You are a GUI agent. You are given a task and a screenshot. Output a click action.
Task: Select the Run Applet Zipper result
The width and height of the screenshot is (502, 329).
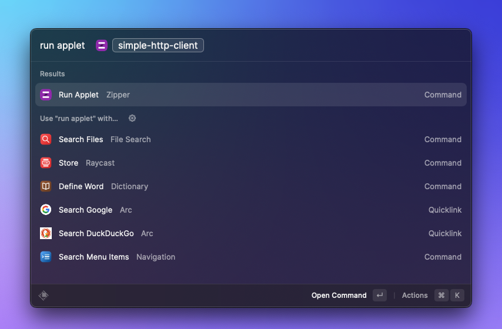click(251, 95)
